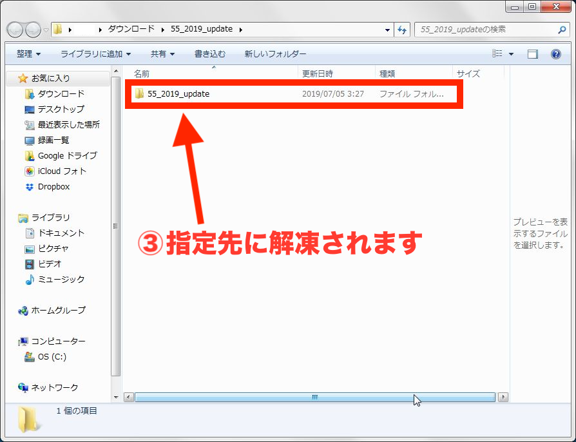
Task: Click the ライブラリ folder icon
Action: click(x=23, y=218)
